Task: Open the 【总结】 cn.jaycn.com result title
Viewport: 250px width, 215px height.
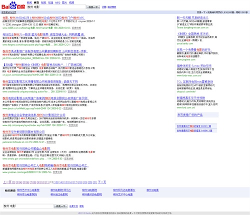Action: pyautogui.click(x=43, y=64)
